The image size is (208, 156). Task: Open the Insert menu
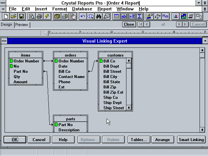click(41, 9)
